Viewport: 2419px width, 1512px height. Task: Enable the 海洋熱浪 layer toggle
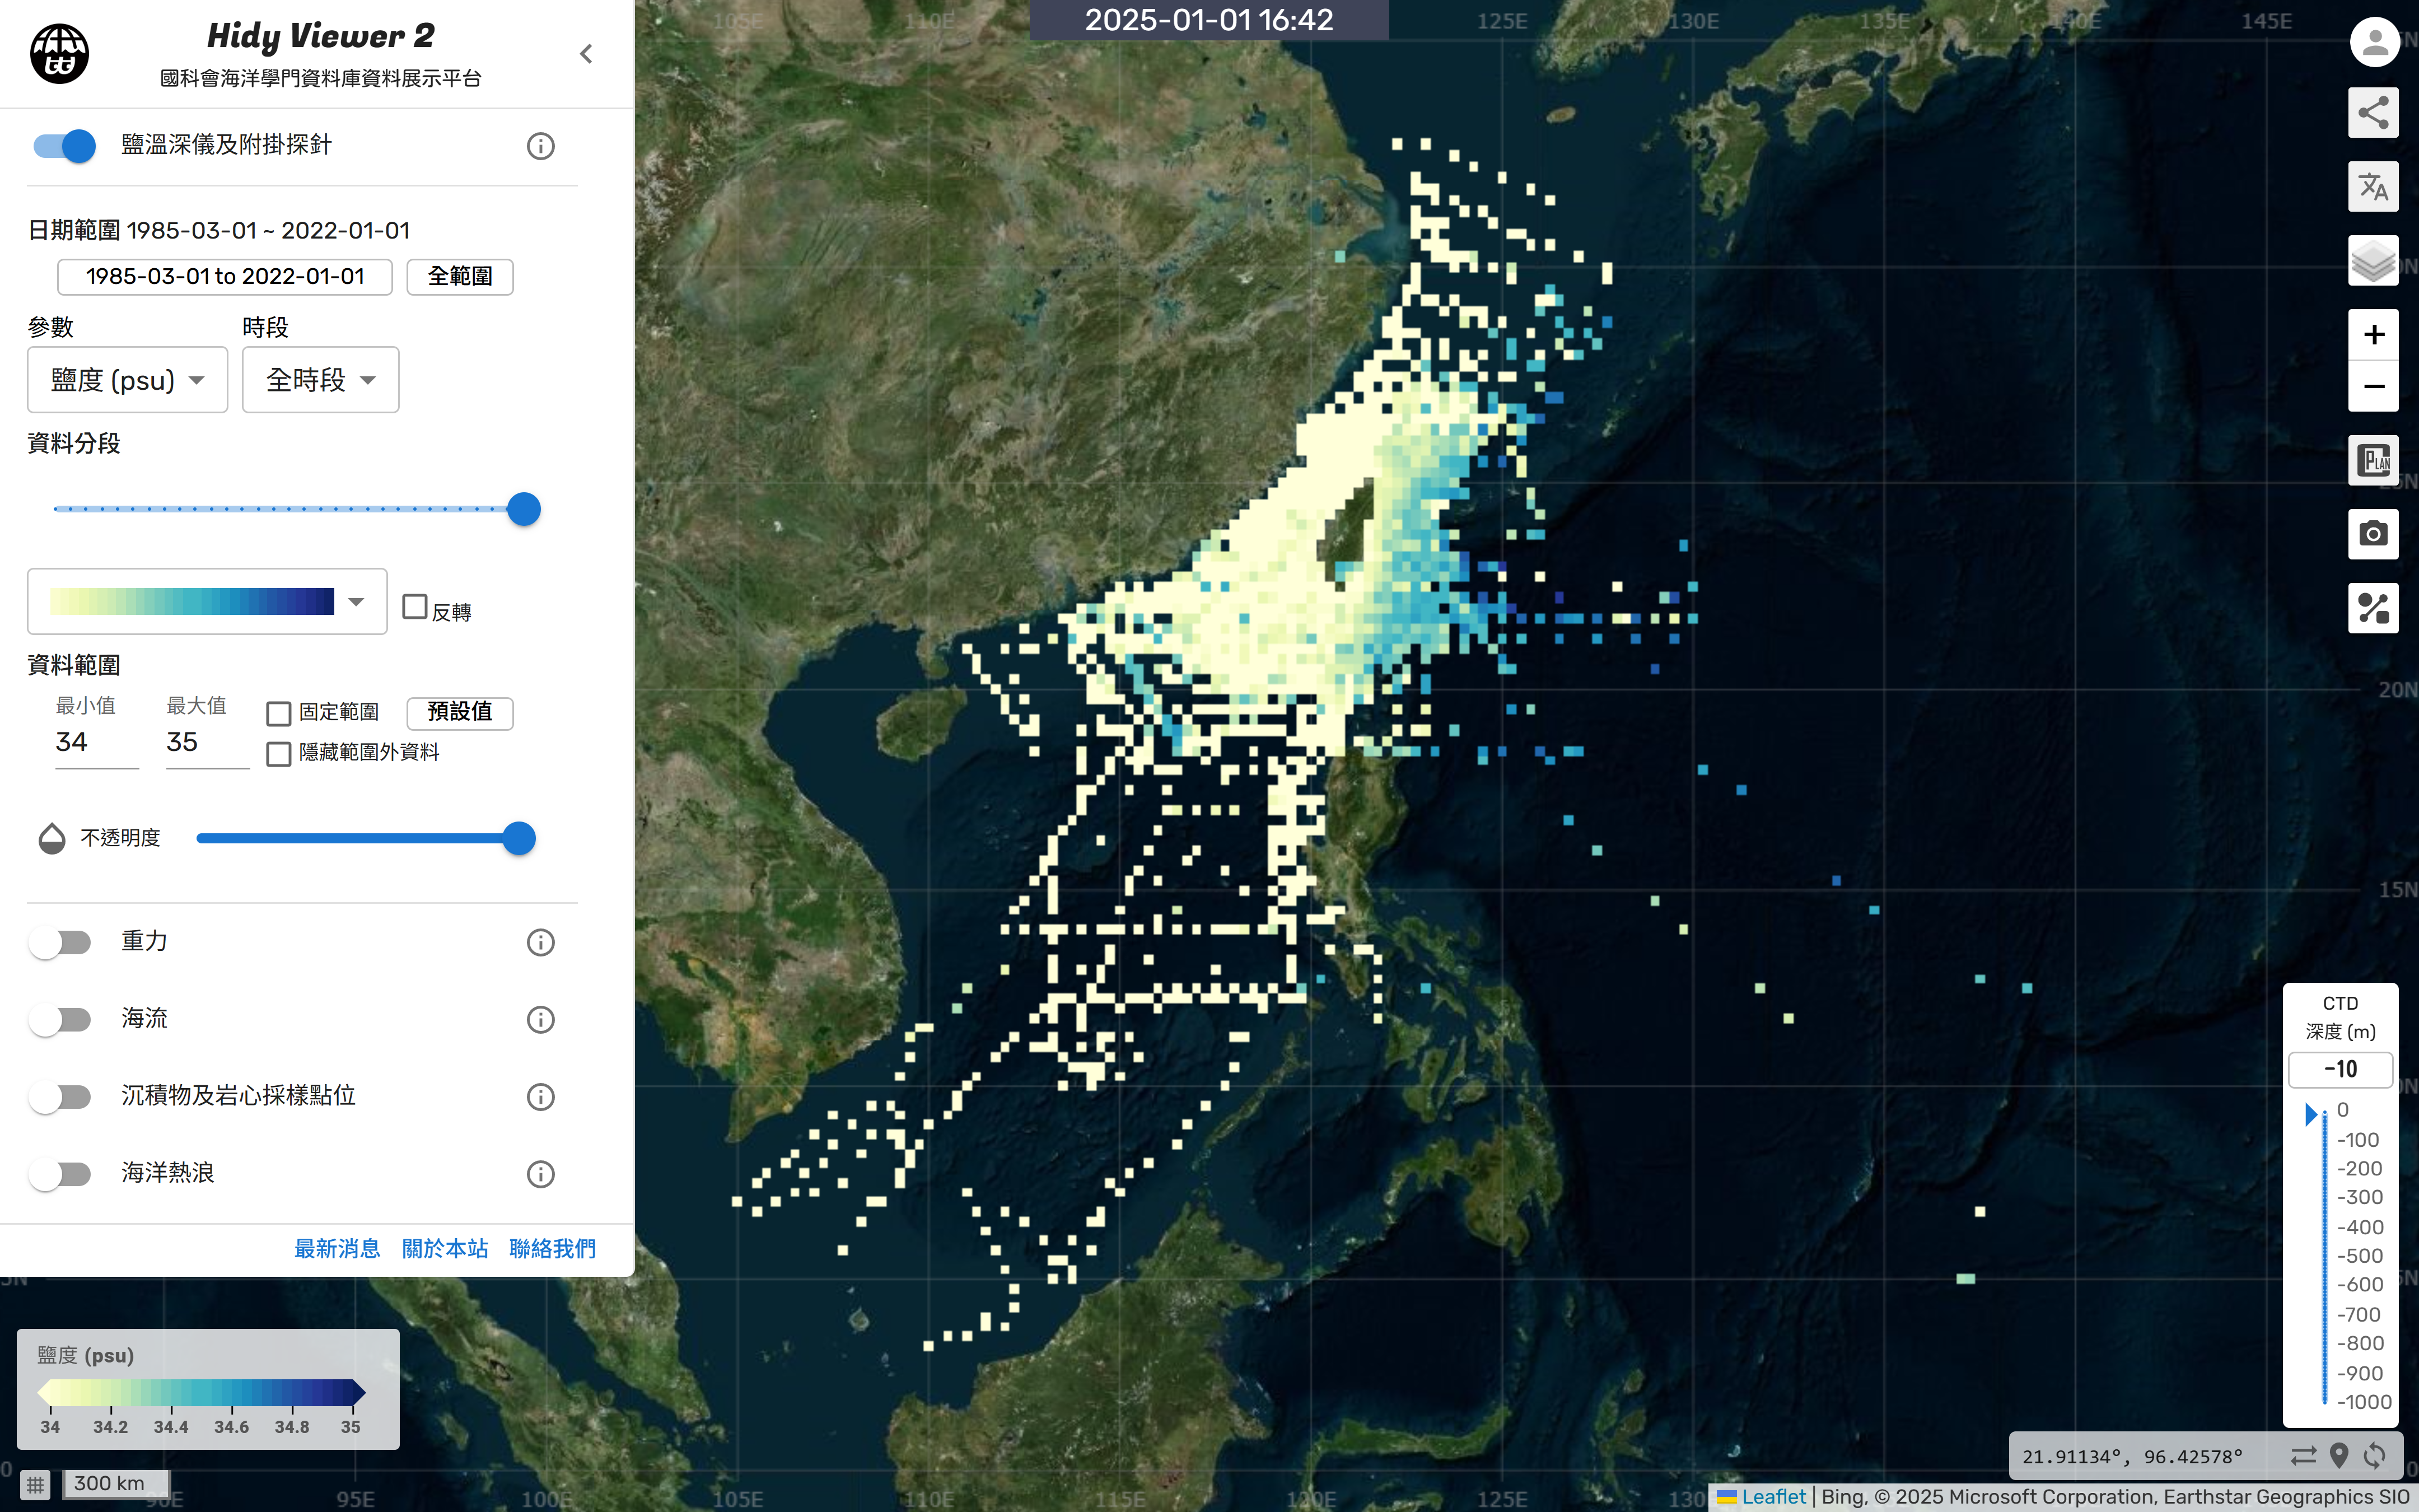[60, 1174]
